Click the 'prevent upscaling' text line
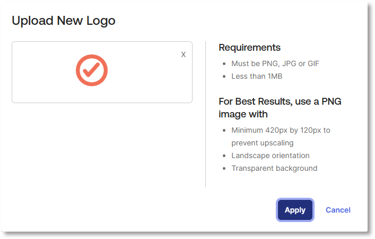 [262, 143]
